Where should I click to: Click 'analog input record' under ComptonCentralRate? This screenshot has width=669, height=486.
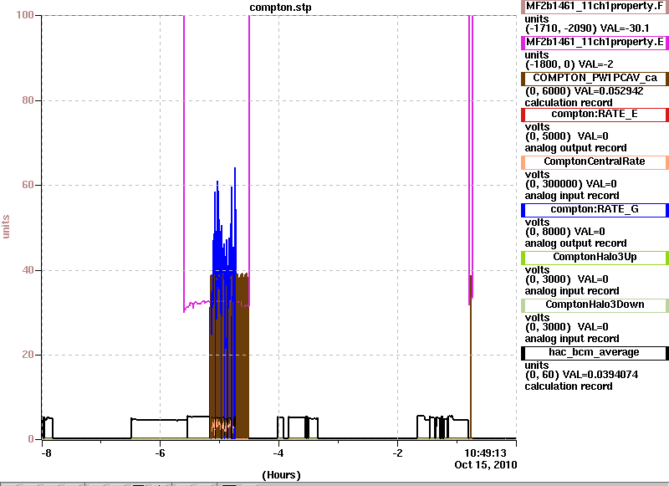(x=572, y=196)
